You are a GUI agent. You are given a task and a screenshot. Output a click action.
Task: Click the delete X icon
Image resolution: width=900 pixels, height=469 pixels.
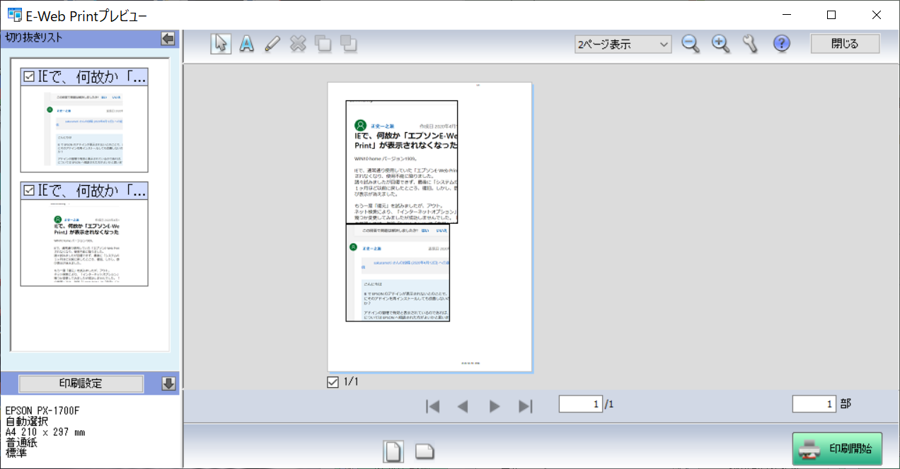click(x=298, y=43)
